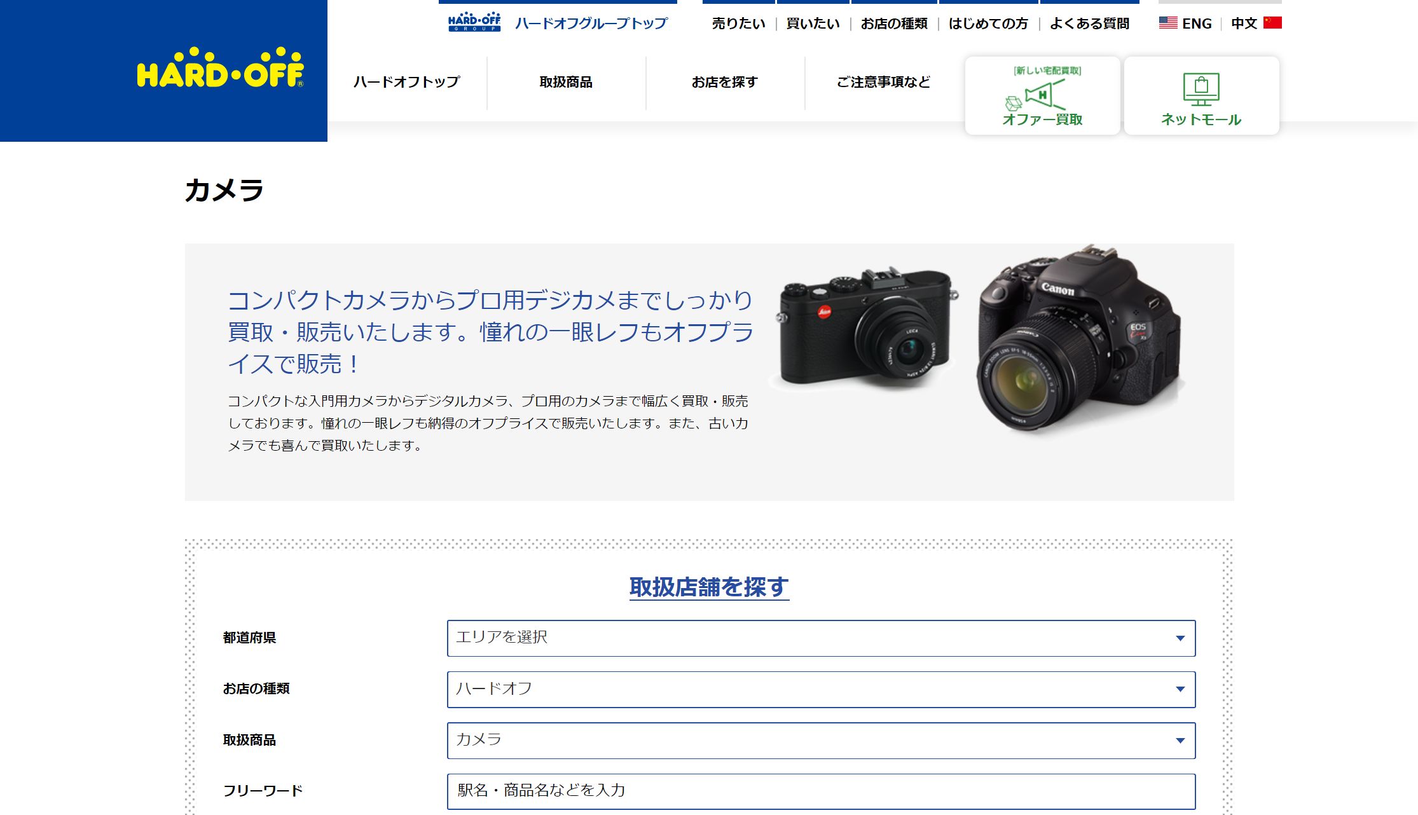The image size is (1418, 815).
Task: Open the 買いたい link
Action: 813,24
